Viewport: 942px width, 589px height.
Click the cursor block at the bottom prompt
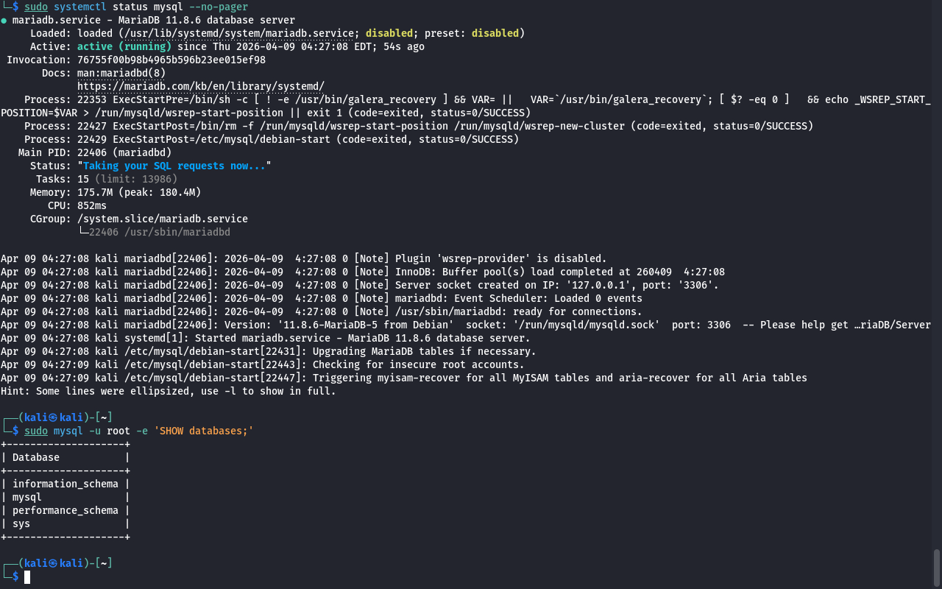pyautogui.click(x=27, y=577)
